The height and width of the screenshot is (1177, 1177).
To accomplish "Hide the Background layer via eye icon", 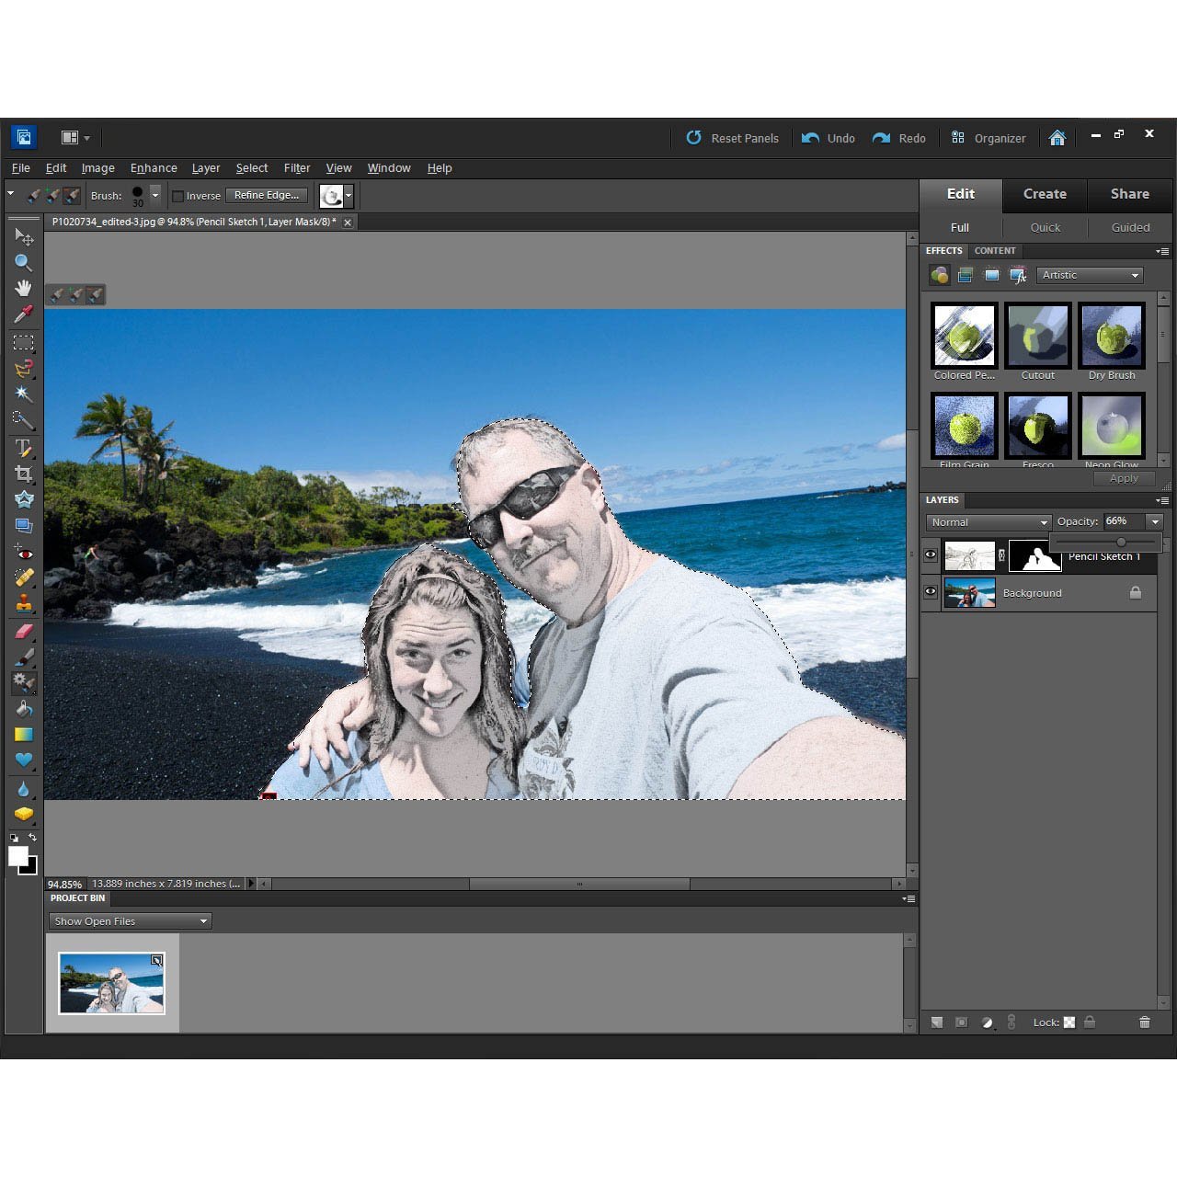I will click(931, 592).
